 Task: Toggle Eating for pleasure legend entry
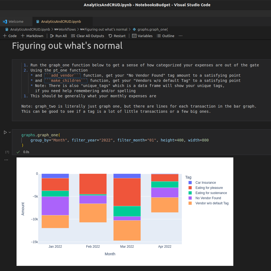(x=209, y=188)
